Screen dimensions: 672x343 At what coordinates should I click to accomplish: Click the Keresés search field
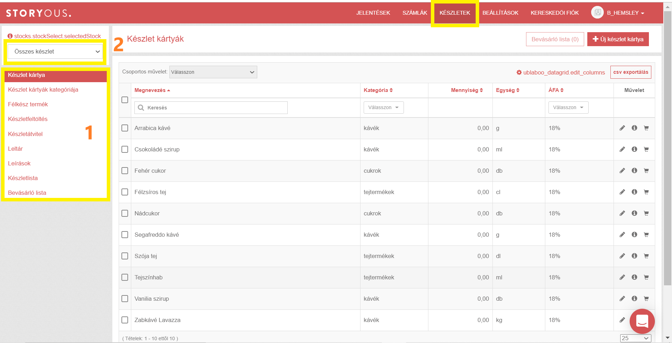[211, 108]
